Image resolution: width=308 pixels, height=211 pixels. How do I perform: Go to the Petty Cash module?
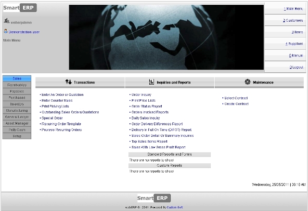click(x=17, y=130)
